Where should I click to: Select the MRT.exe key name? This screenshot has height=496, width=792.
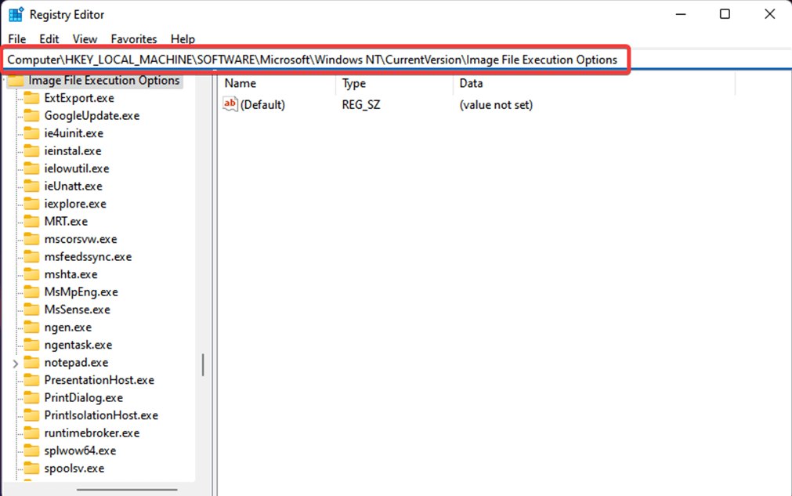pos(66,222)
